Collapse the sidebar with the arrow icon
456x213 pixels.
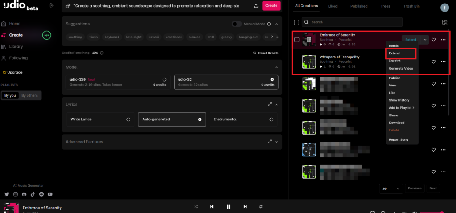[52, 5]
